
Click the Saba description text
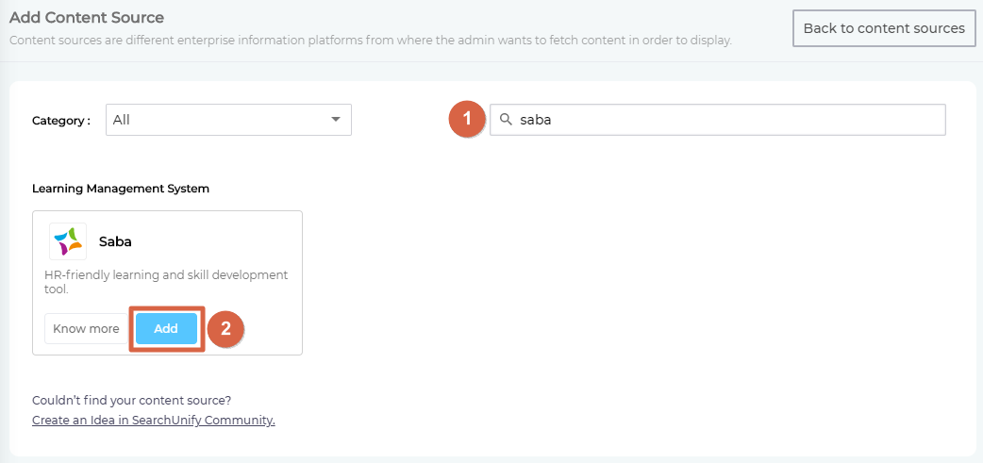point(166,282)
